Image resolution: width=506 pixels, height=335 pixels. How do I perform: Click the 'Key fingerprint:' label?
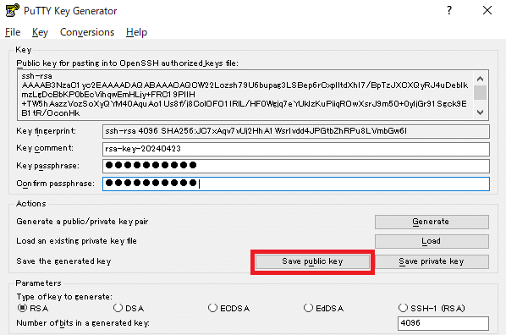coord(47,131)
